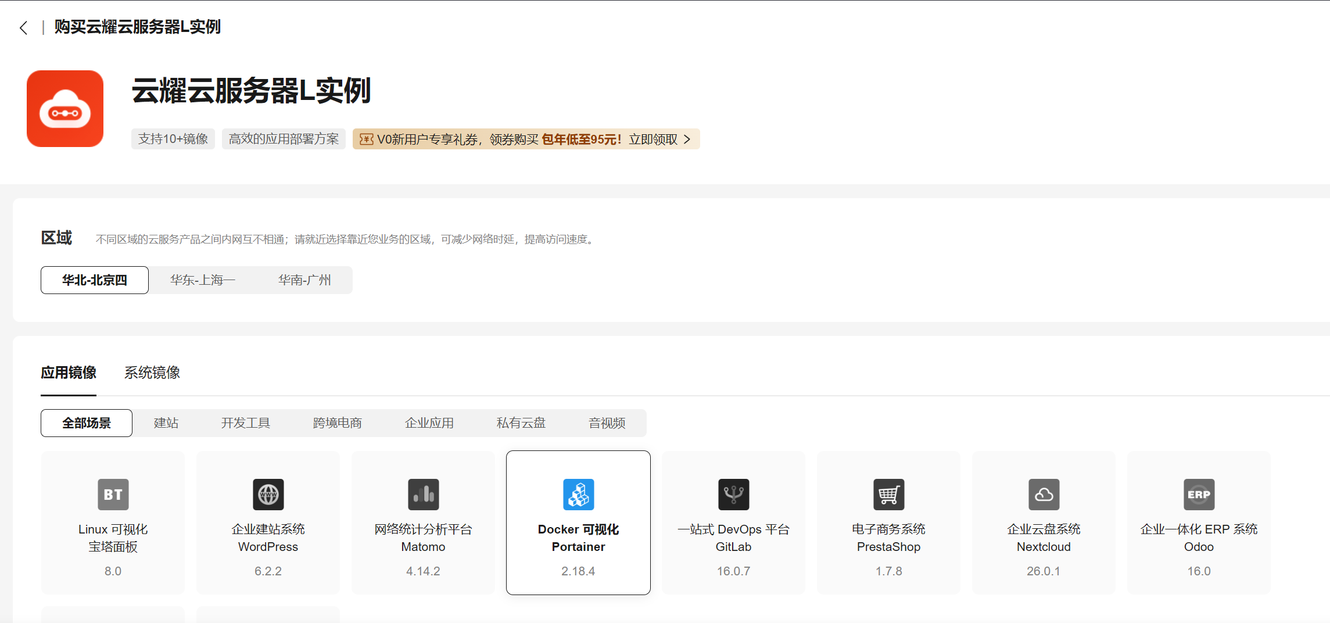
Task: Choose the 网络统计分析平台 Matomo card
Action: (x=423, y=522)
